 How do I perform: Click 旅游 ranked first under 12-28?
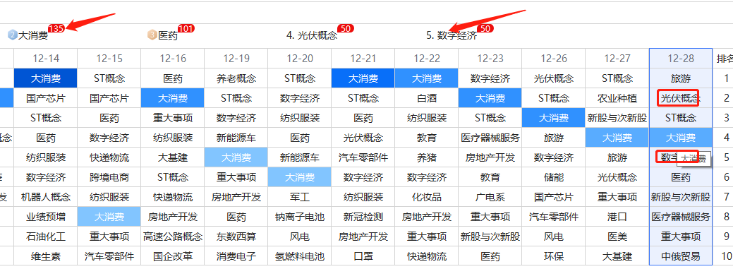pos(681,78)
